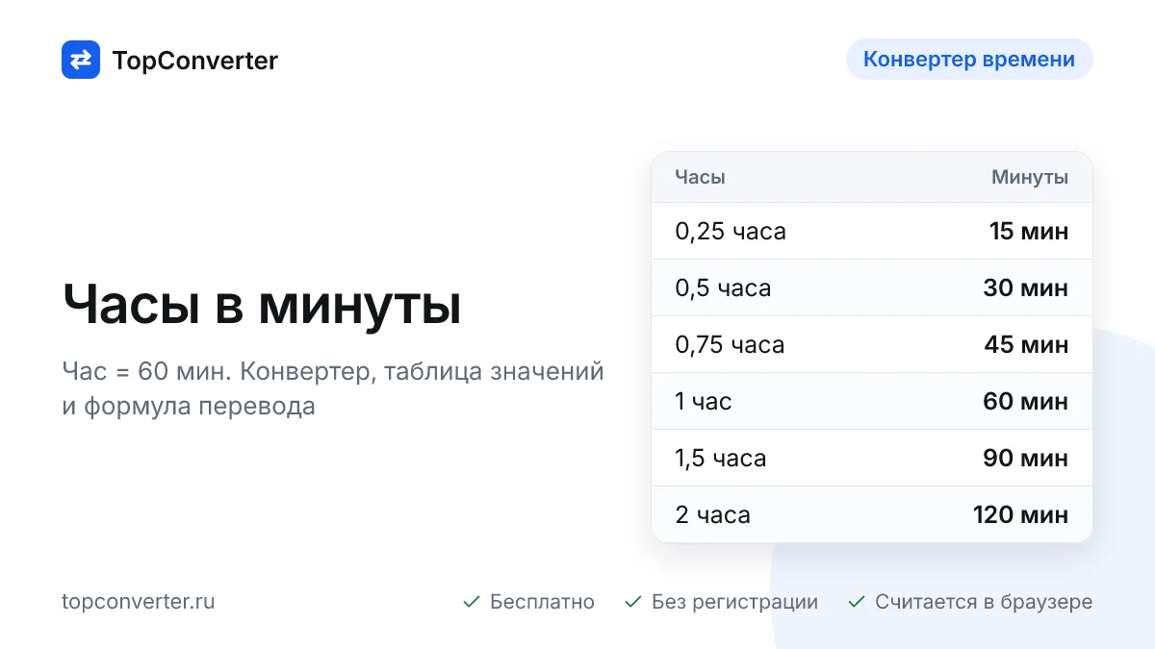Viewport: 1155px width, 649px height.
Task: Click the TopConverter blue swap-arrows logo icon
Action: [x=81, y=60]
